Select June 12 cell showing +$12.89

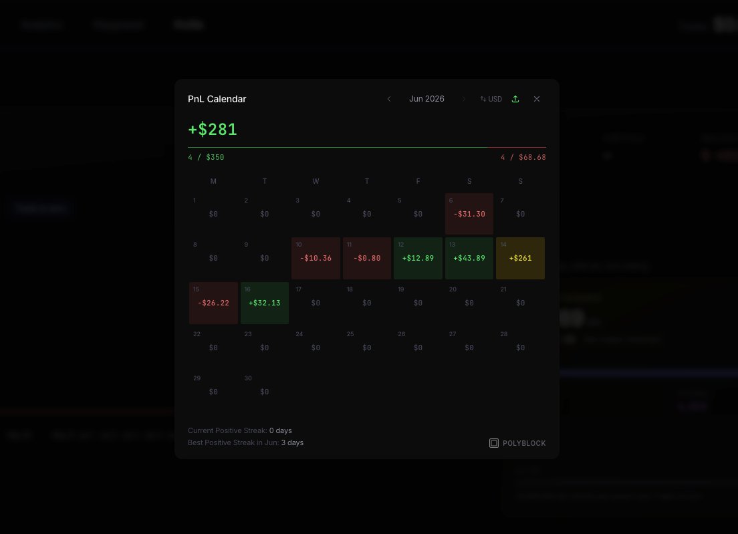pos(418,258)
